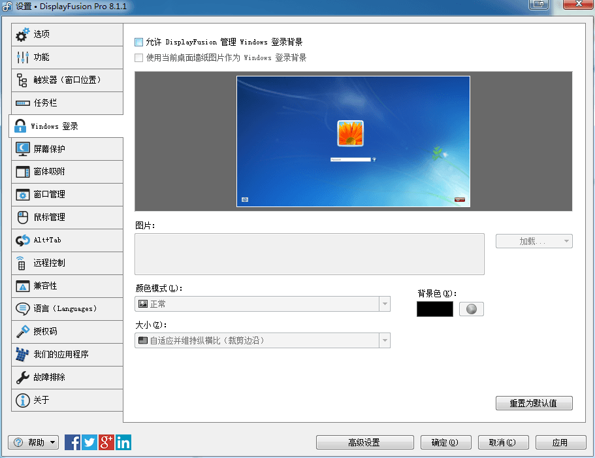This screenshot has height=458, width=595.
Task: Switch to the 远程控制 tab
Action: [x=67, y=263]
